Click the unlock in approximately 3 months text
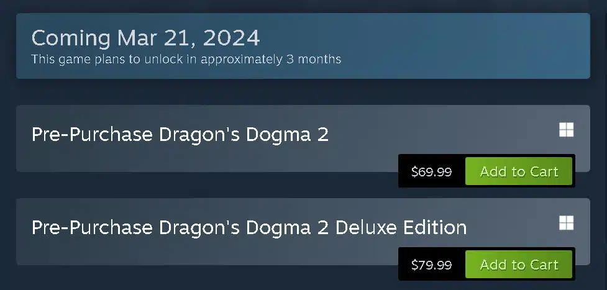This screenshot has height=290, width=607. tap(242, 59)
